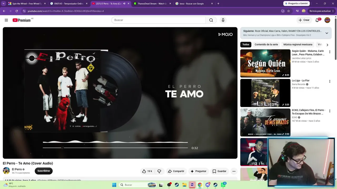Click the #TeAmo hashtag

click(x=42, y=180)
